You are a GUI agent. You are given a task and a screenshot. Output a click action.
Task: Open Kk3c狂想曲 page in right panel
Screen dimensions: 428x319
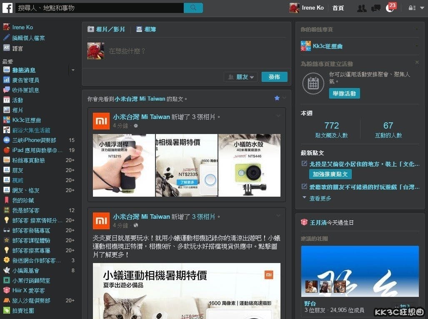click(328, 46)
